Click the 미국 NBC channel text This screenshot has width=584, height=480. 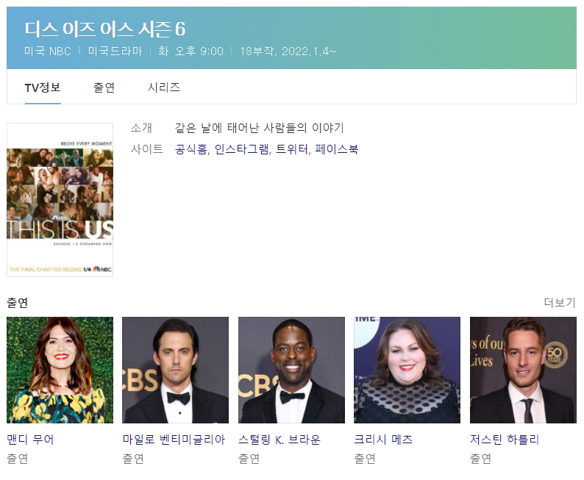click(48, 51)
